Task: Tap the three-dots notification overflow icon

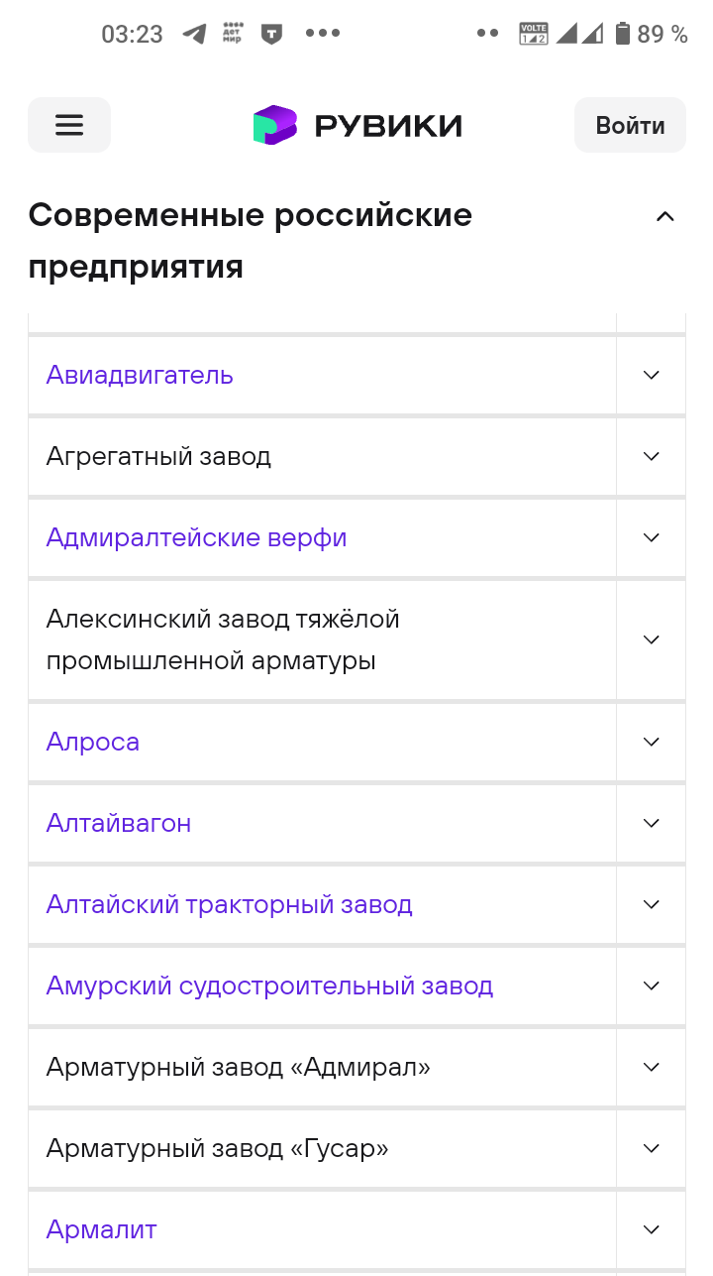Action: pos(323,34)
